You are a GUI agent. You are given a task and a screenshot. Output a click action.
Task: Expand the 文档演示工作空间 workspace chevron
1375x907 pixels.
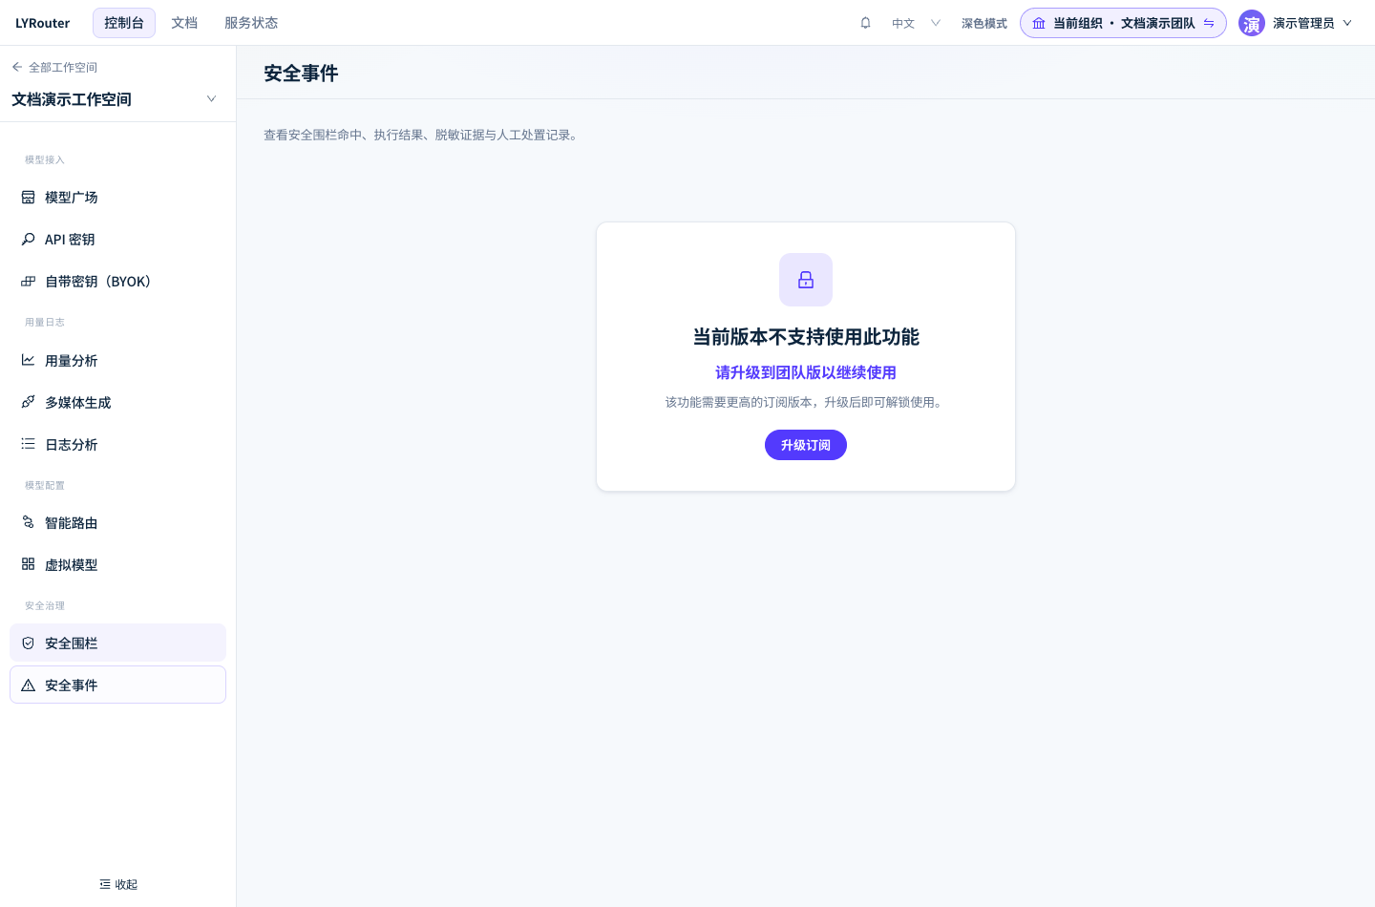212,99
